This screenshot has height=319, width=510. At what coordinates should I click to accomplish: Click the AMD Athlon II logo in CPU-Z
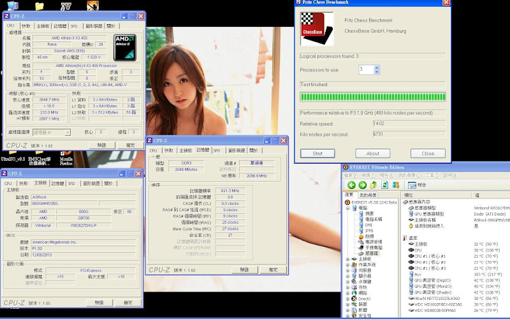coord(125,48)
